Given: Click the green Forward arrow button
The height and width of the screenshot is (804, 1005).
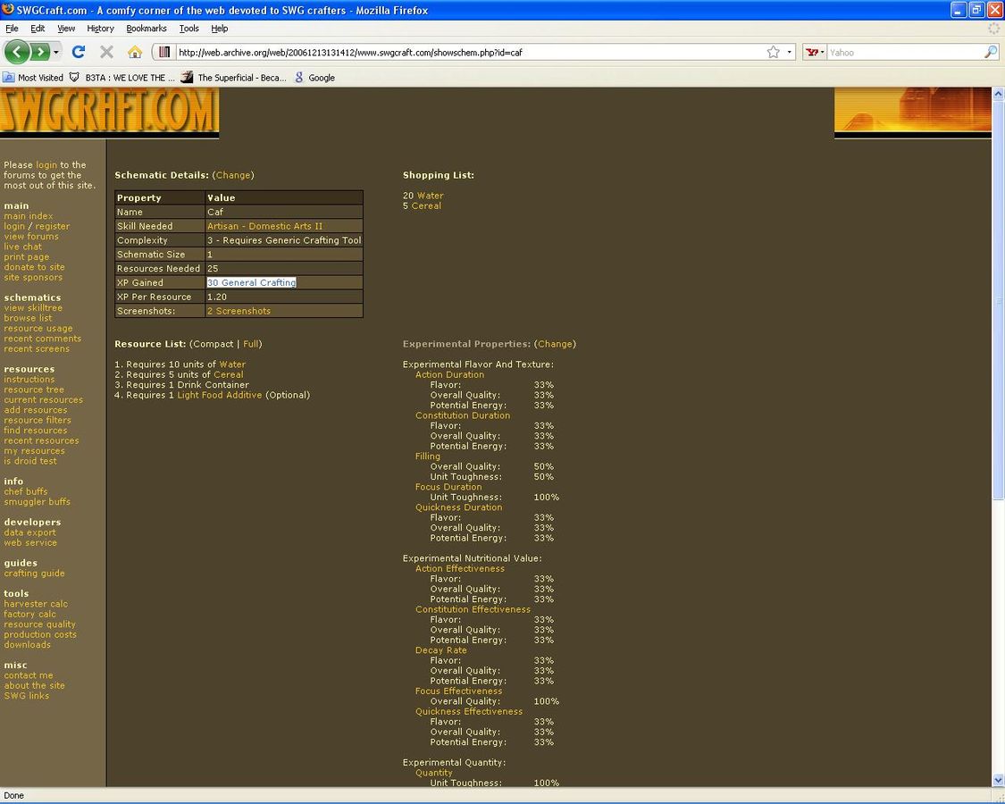Looking at the screenshot, I should click(40, 52).
